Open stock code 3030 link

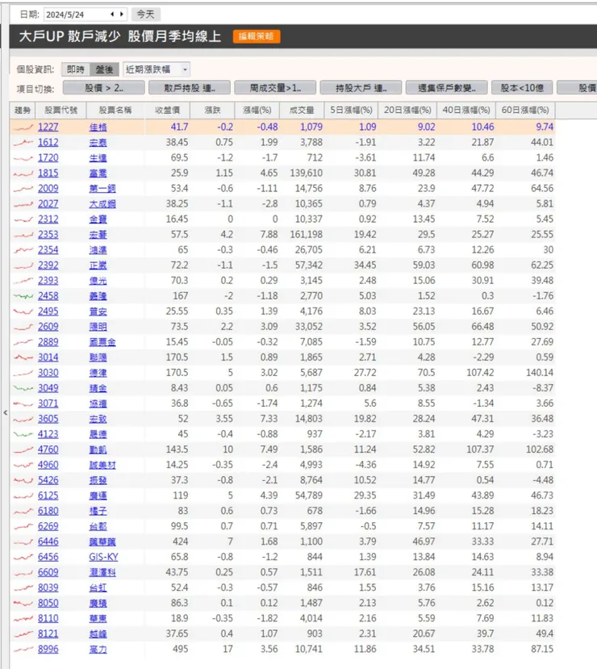point(48,373)
